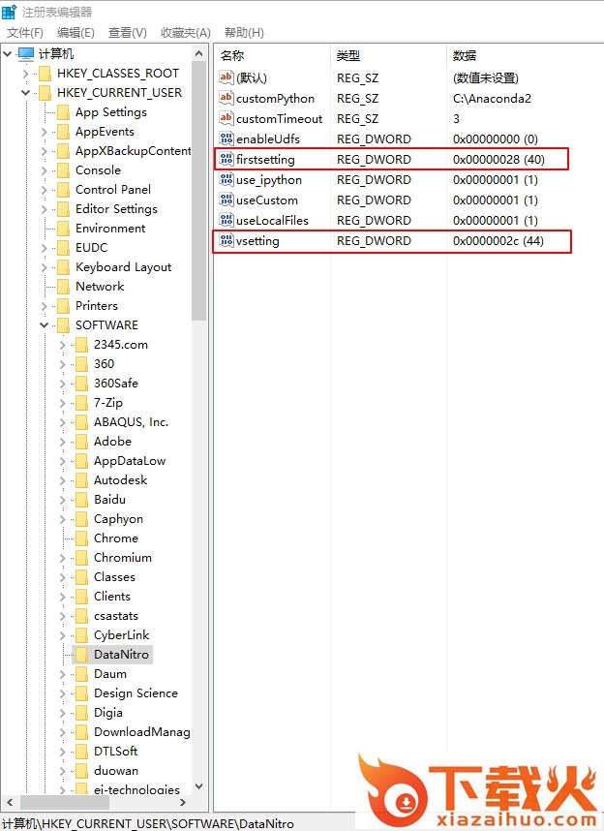The height and width of the screenshot is (831, 604).
Task: Click the enableUdfs DWORD icon
Action: [226, 138]
